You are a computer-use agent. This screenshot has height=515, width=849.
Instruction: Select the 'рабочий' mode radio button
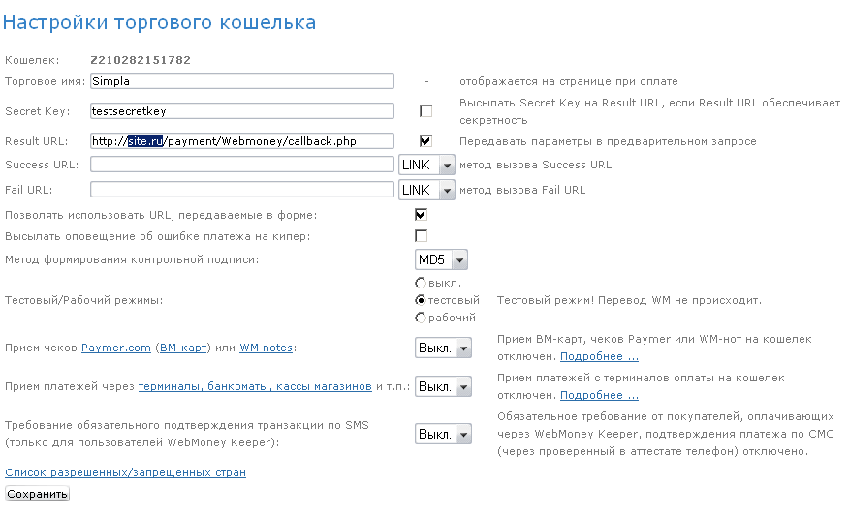coord(421,318)
